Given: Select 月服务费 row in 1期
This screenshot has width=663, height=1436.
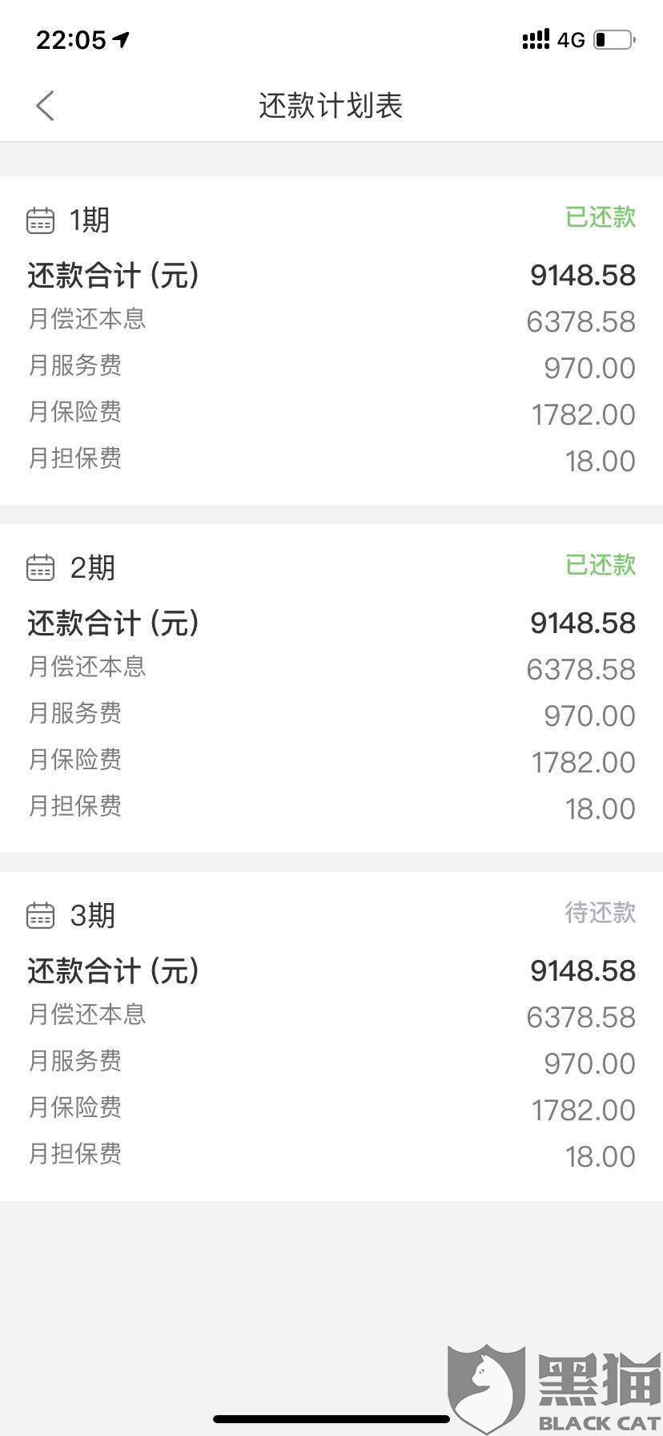Looking at the screenshot, I should [331, 367].
